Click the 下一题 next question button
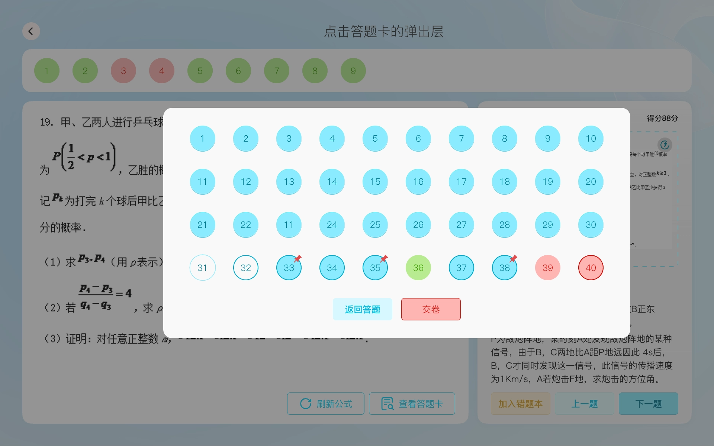 pos(648,404)
